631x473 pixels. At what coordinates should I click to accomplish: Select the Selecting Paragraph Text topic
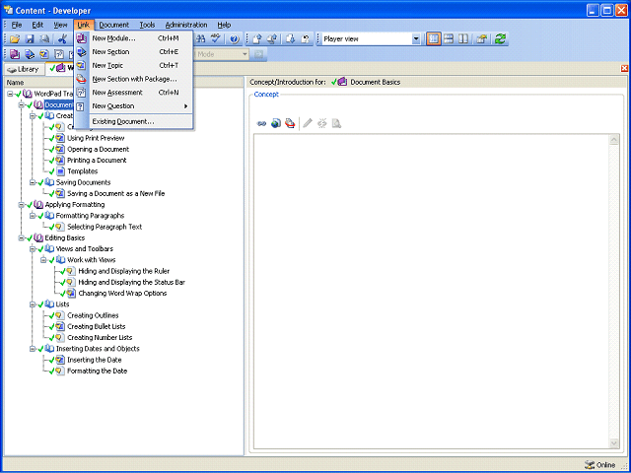click(x=105, y=227)
